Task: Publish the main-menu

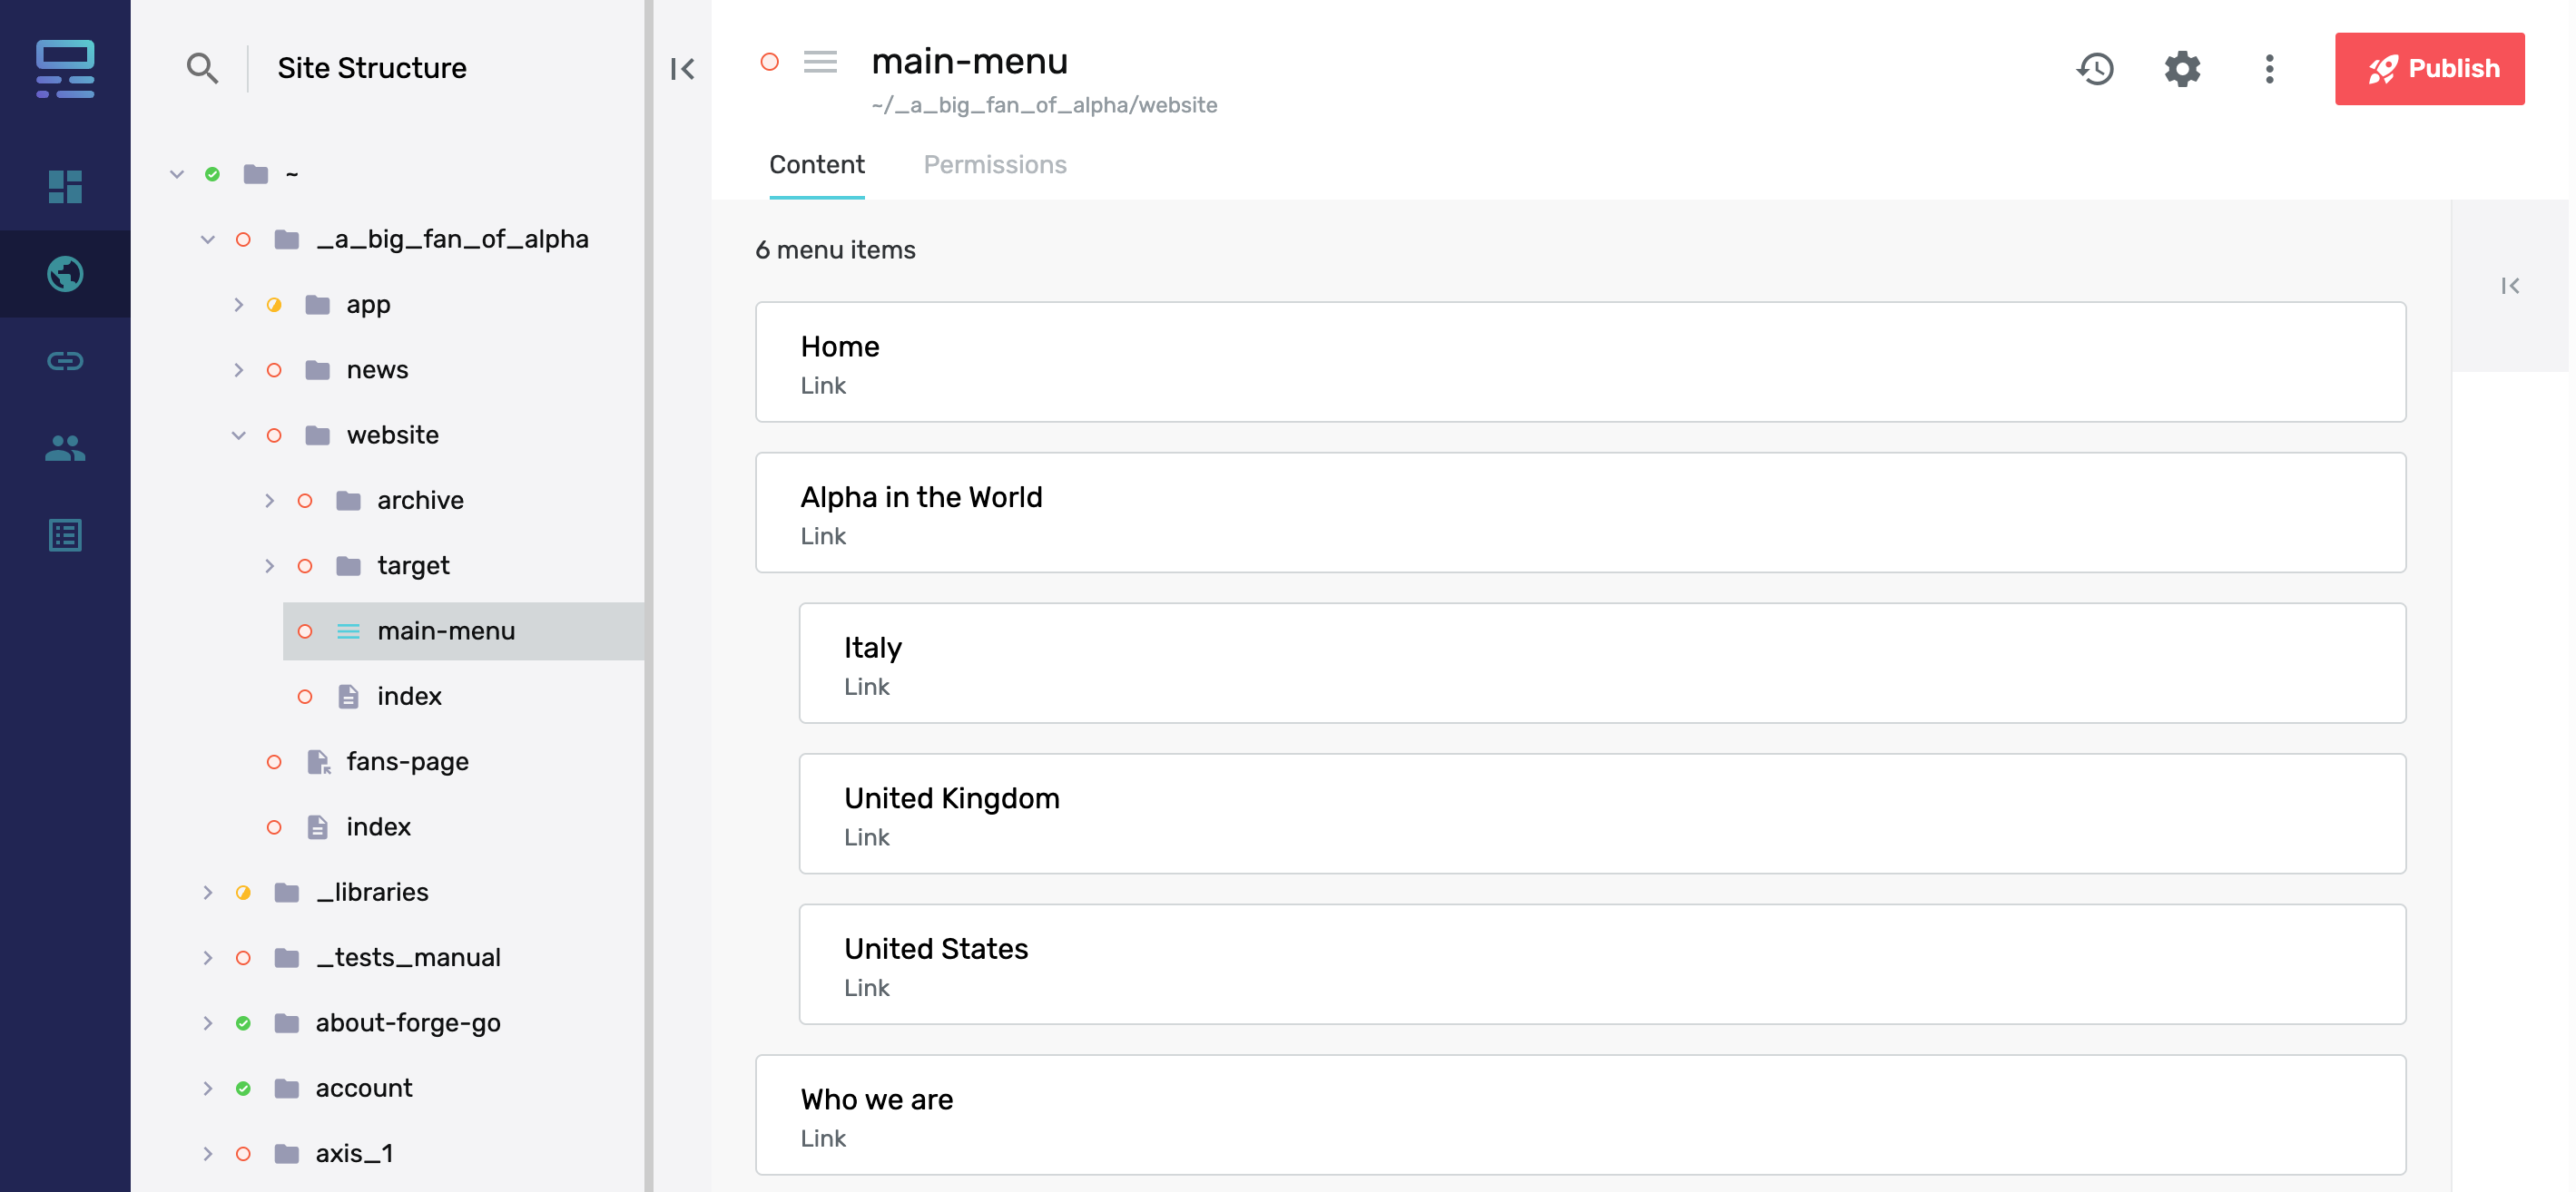Action: point(2429,69)
